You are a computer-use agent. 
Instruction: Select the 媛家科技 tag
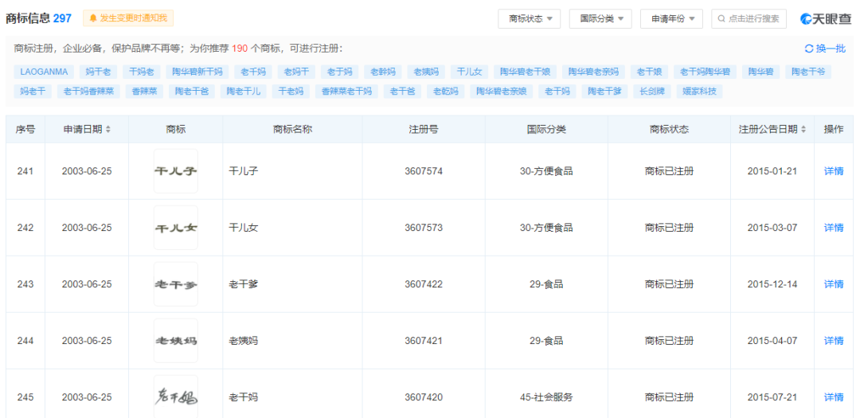tap(699, 92)
